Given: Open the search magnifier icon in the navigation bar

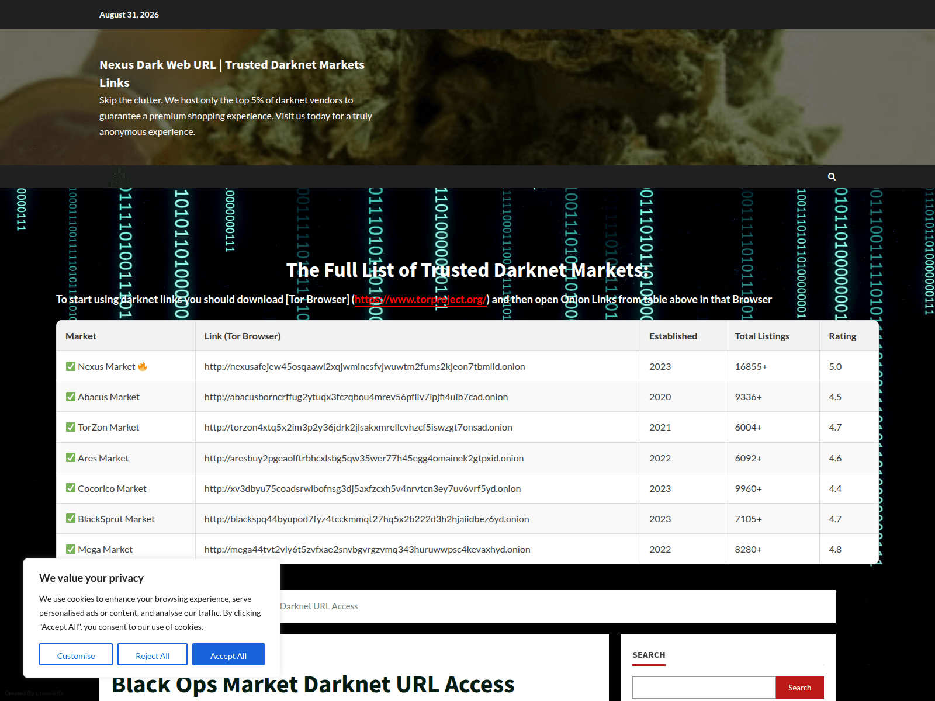Looking at the screenshot, I should 832,176.
